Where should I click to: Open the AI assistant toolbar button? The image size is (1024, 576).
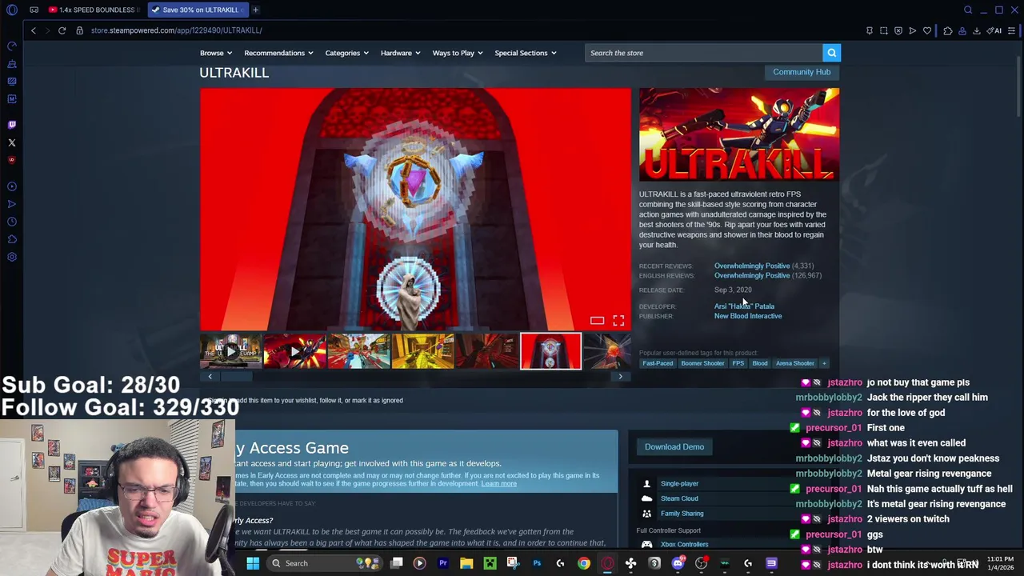click(994, 30)
